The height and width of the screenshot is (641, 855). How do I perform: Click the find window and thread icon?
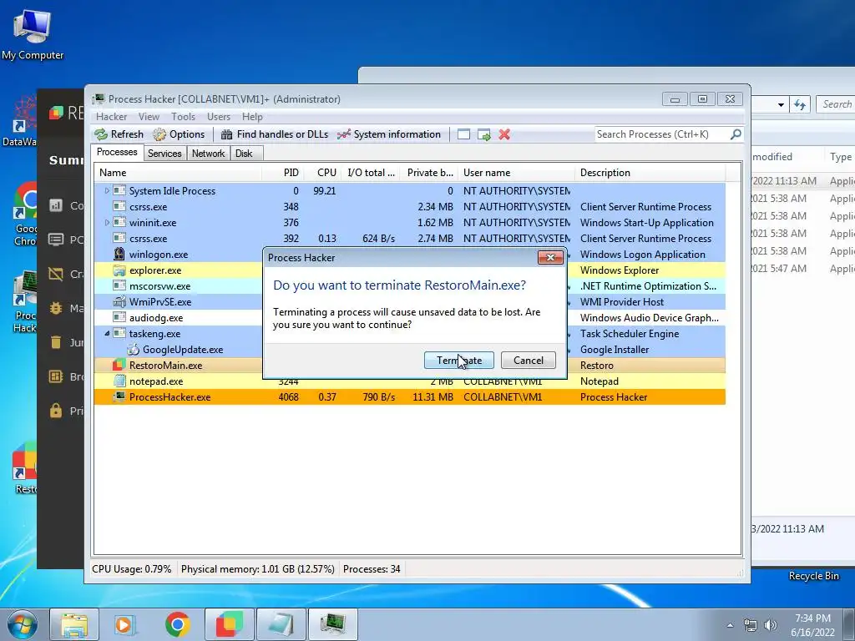point(484,134)
